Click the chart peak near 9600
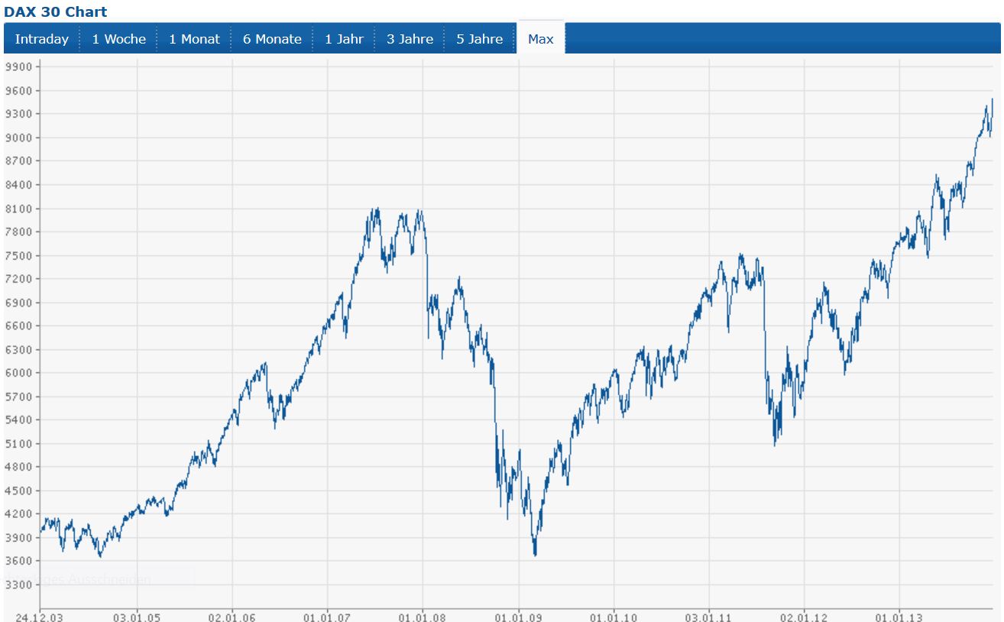The image size is (1004, 622). point(991,99)
